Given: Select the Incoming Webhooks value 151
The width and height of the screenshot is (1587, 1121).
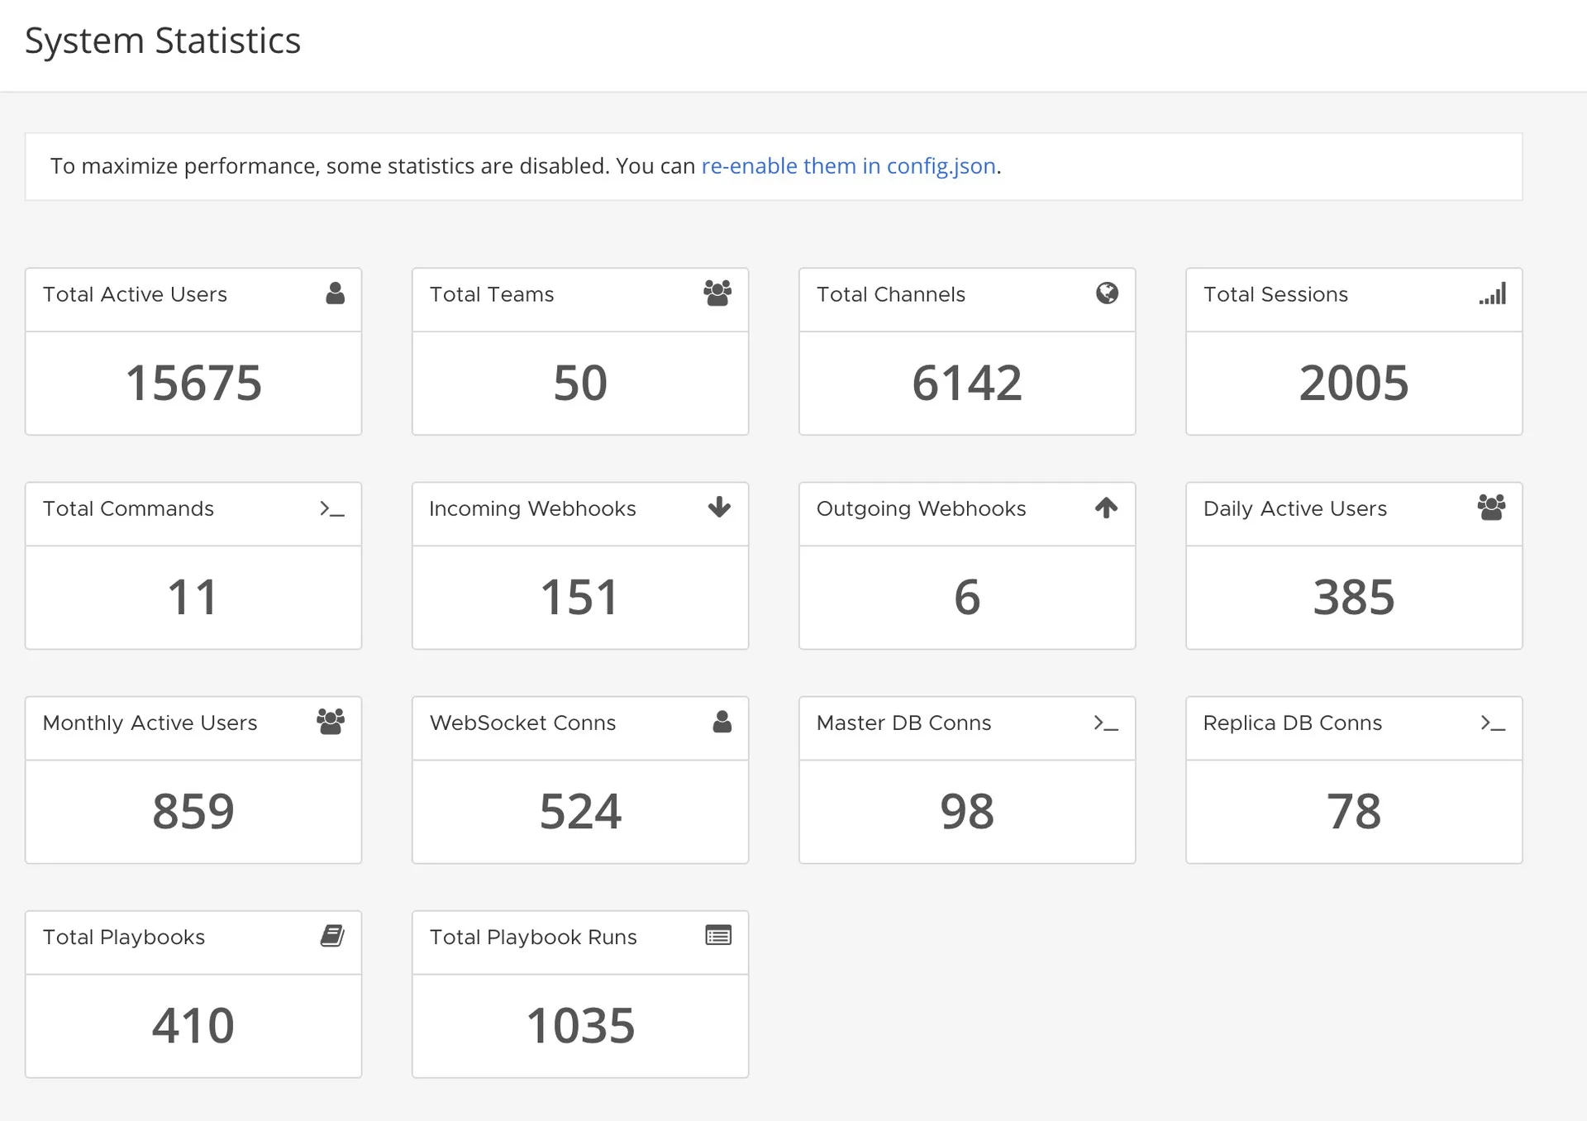Looking at the screenshot, I should click(579, 597).
